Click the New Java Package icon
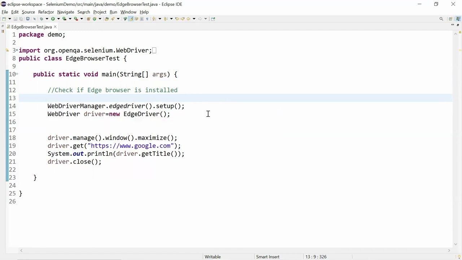The height and width of the screenshot is (260, 462). (x=88, y=19)
